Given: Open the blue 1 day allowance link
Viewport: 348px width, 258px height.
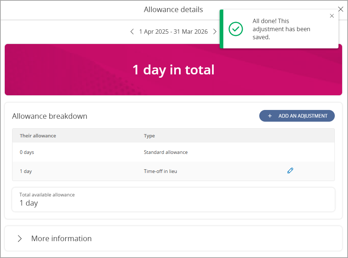Looking at the screenshot, I should point(26,171).
